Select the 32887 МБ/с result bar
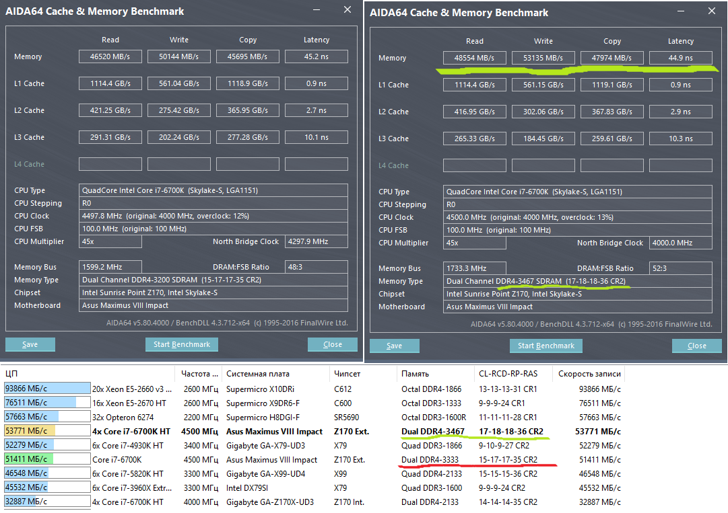This screenshot has height=513, width=728. (47, 502)
